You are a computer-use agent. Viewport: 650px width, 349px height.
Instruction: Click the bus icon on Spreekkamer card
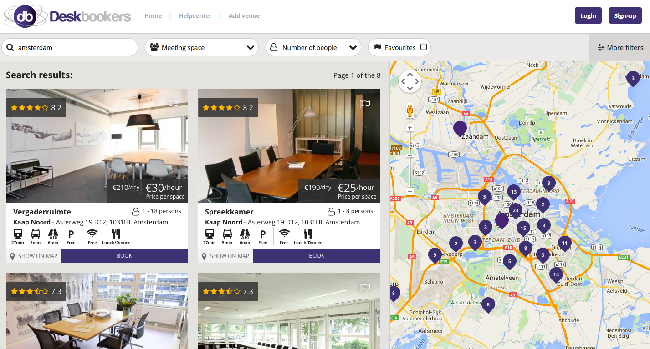pos(227,234)
